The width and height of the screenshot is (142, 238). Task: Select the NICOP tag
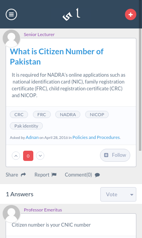click(97, 115)
